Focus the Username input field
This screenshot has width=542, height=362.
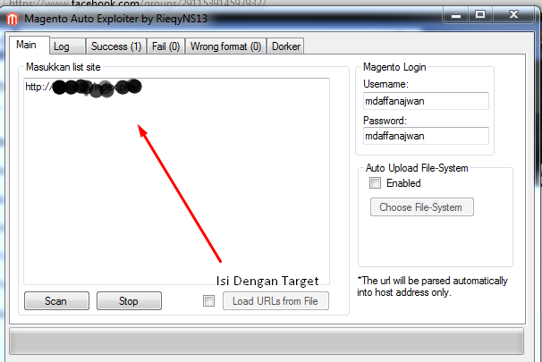[x=426, y=101]
